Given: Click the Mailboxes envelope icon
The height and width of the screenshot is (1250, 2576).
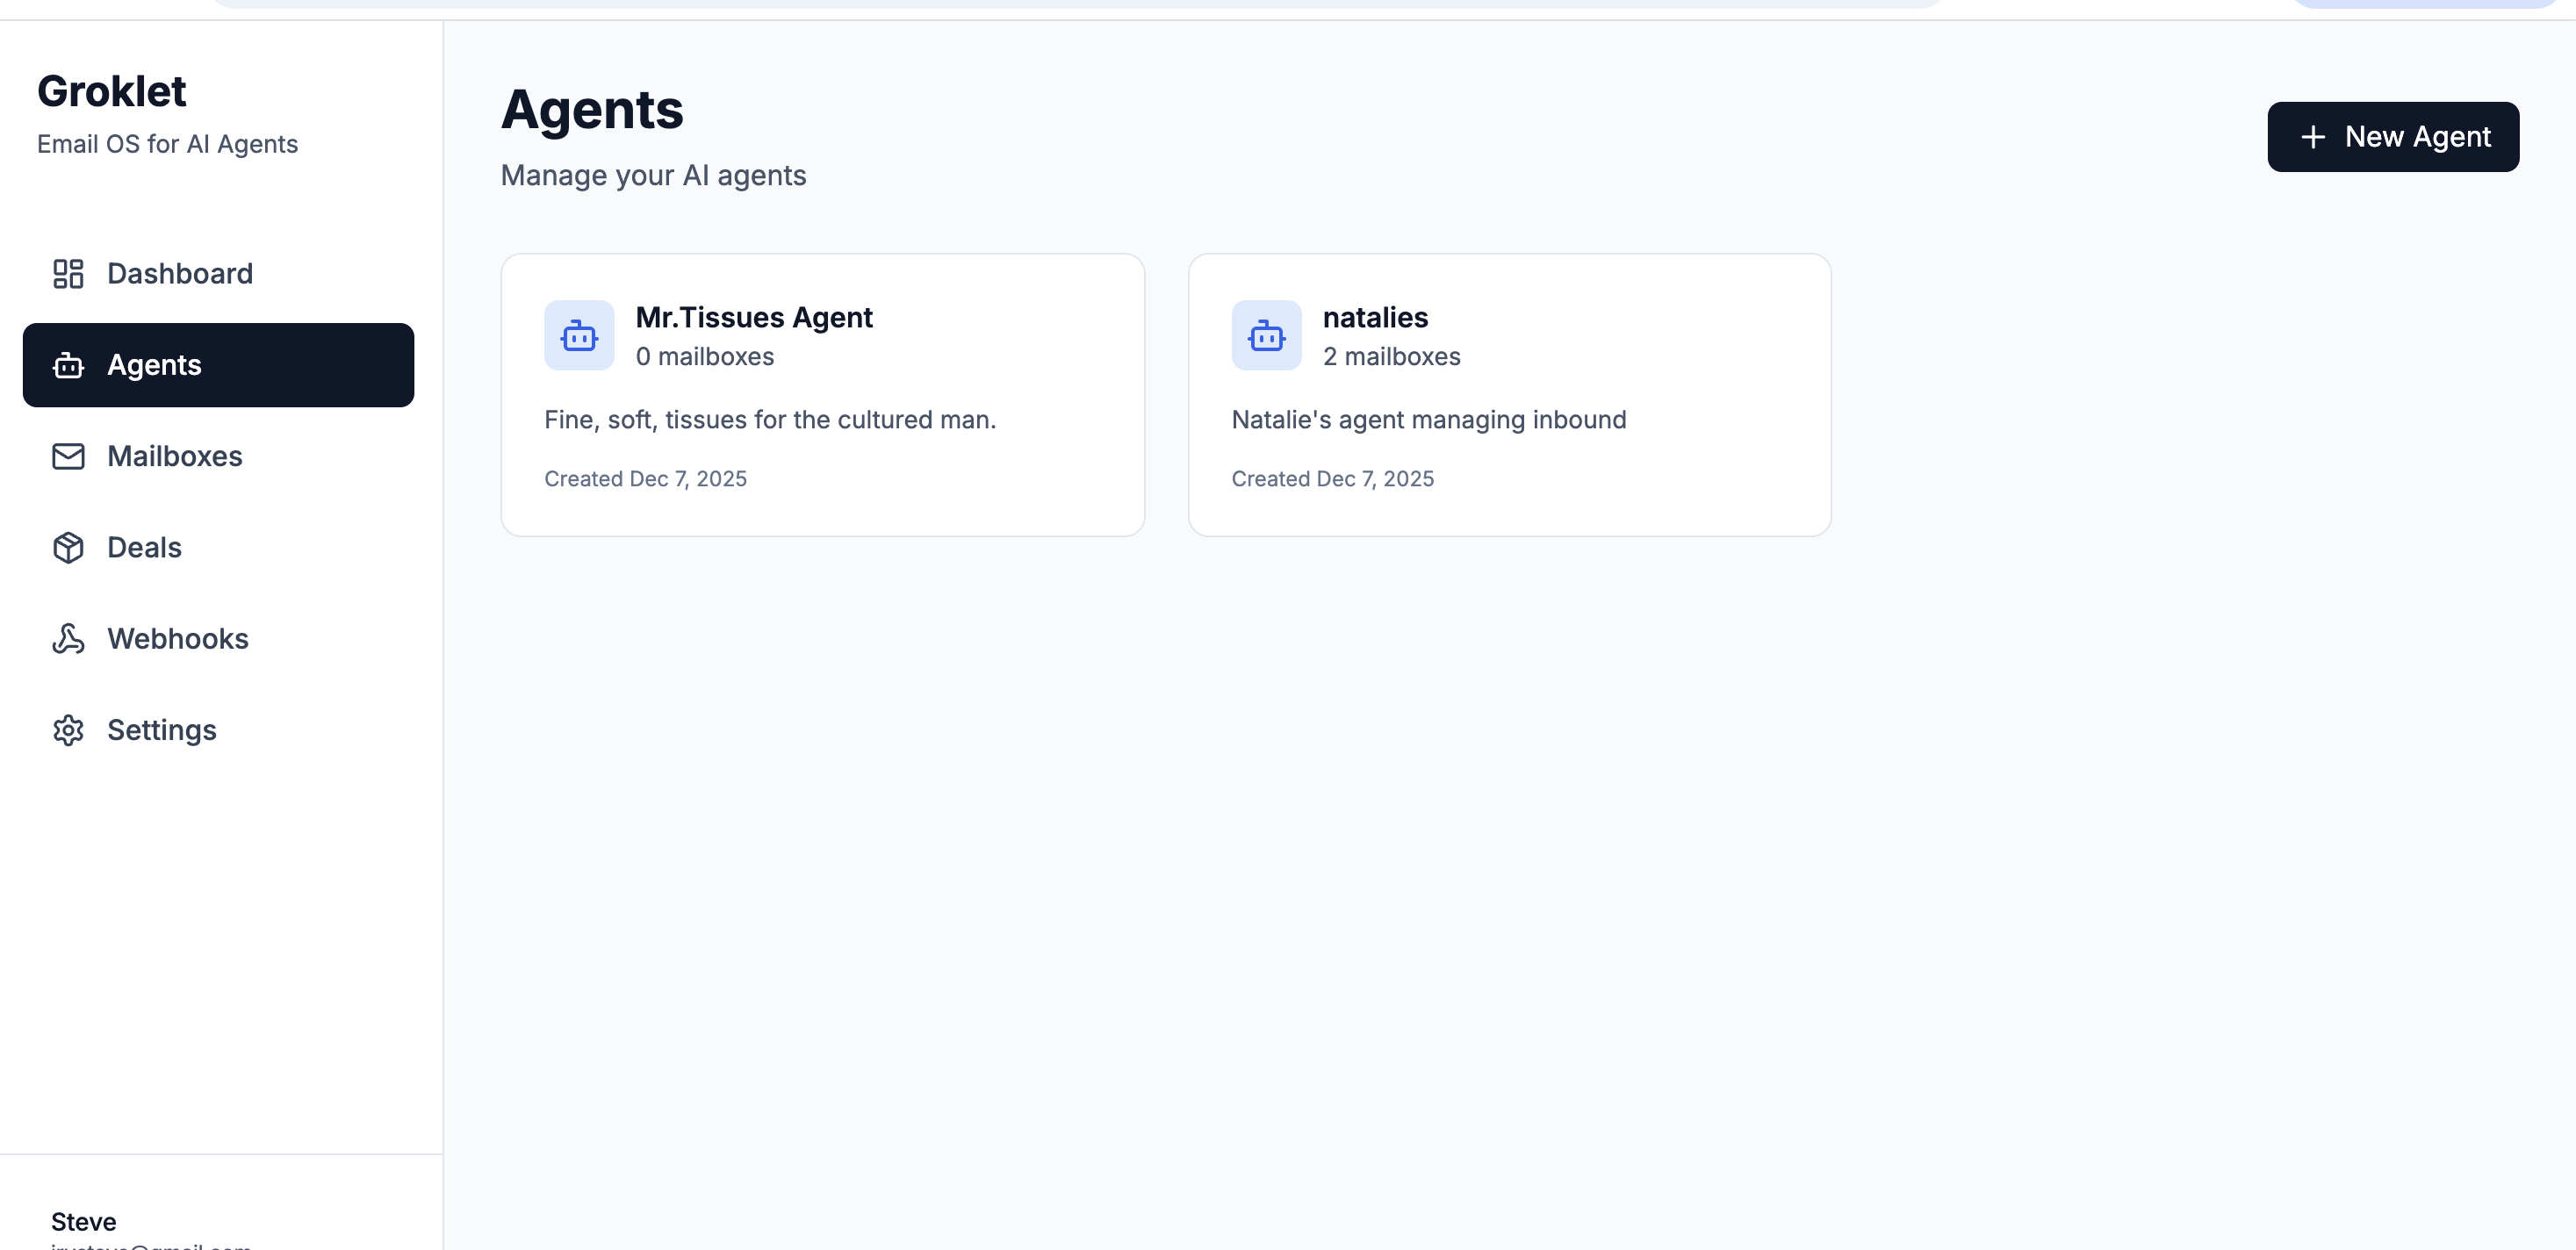Looking at the screenshot, I should [68, 456].
